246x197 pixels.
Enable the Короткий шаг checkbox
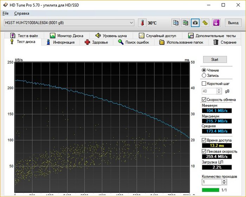click(x=204, y=84)
